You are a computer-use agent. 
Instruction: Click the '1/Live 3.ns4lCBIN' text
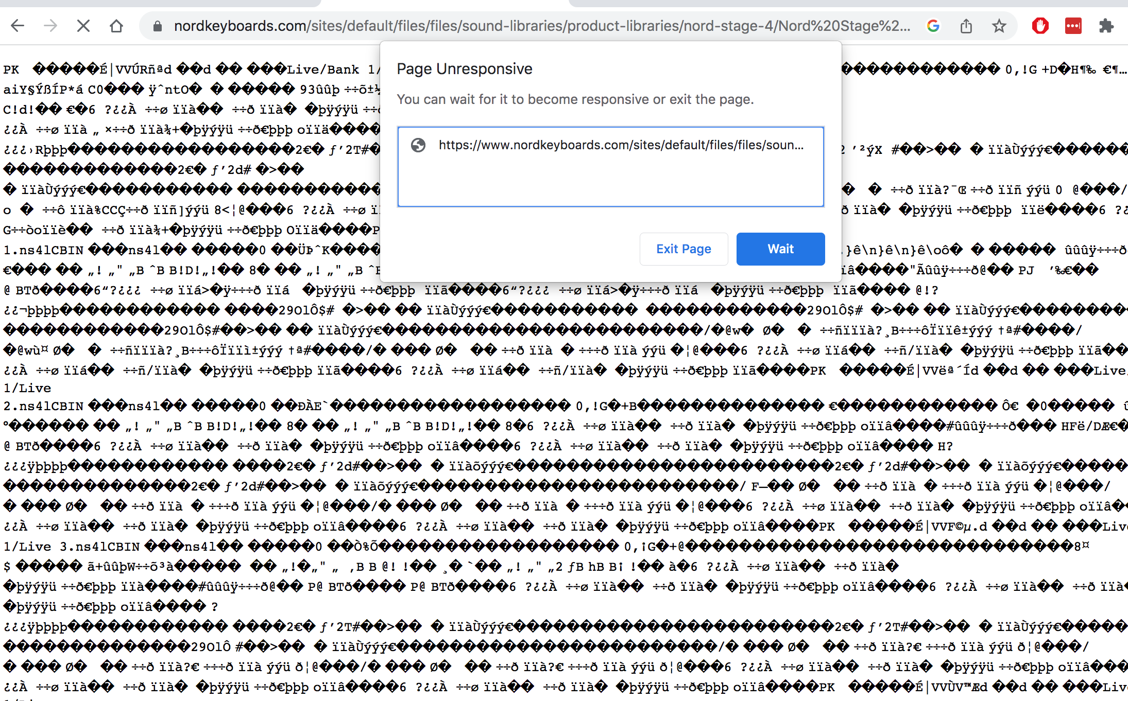click(72, 547)
